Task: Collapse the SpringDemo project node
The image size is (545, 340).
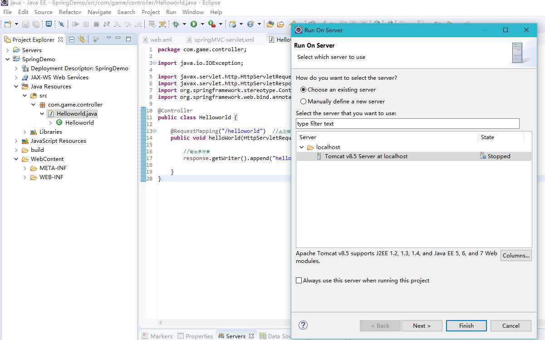Action: point(8,59)
